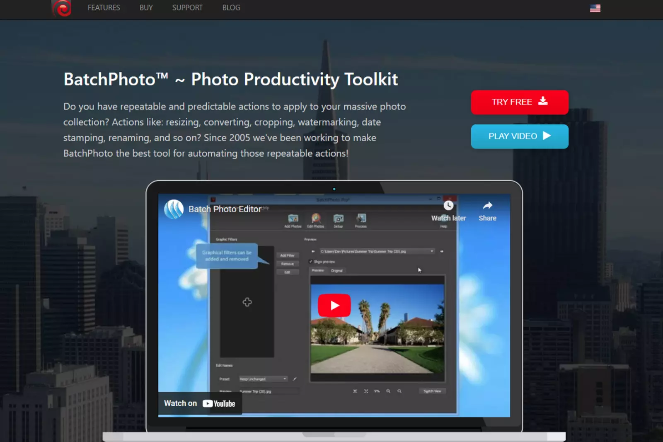Click 'Watch on YouTube' at the video bottom

[x=200, y=403]
